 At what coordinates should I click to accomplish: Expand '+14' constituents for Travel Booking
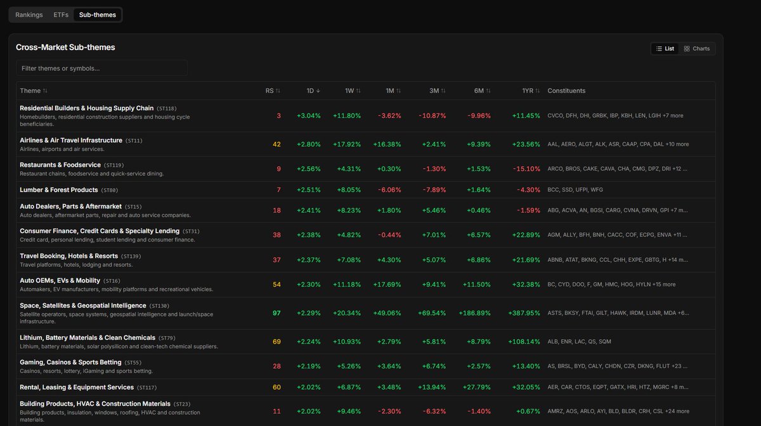click(x=679, y=260)
